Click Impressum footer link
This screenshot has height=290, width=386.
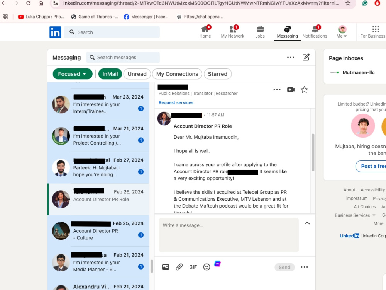pyautogui.click(x=357, y=198)
